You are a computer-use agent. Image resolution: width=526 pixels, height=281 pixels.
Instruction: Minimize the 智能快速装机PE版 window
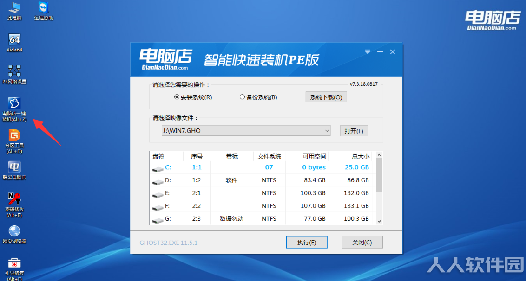(380, 52)
